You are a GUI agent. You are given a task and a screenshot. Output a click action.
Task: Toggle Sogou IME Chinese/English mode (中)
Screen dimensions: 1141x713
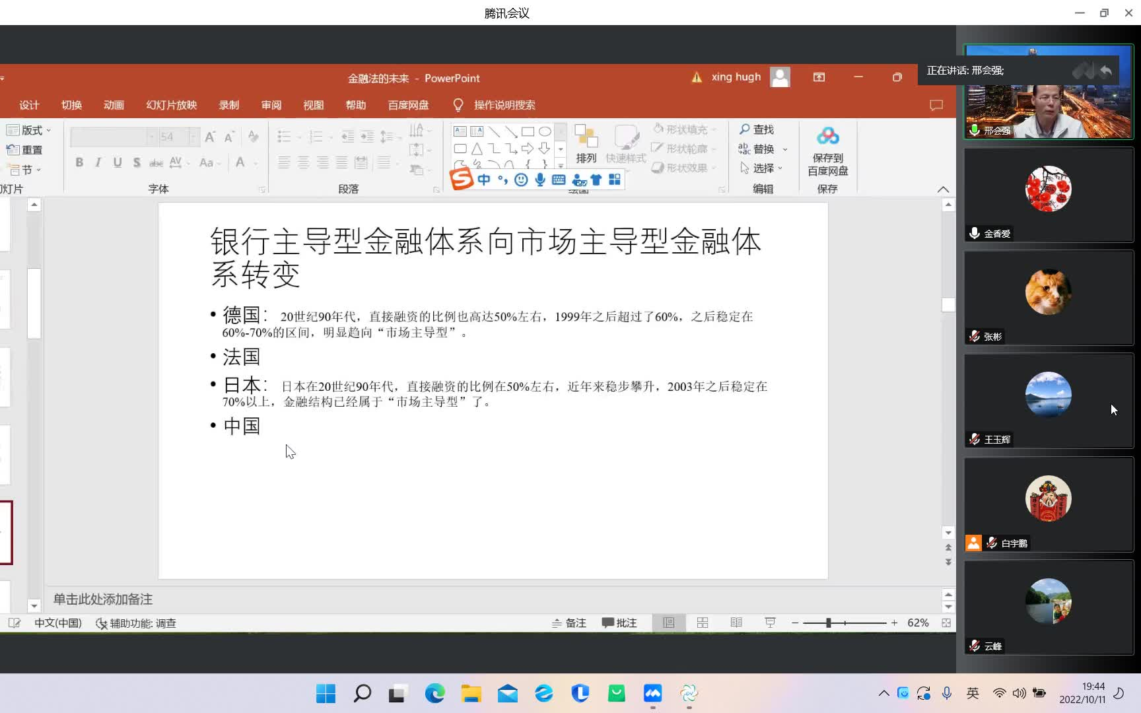[x=484, y=180]
